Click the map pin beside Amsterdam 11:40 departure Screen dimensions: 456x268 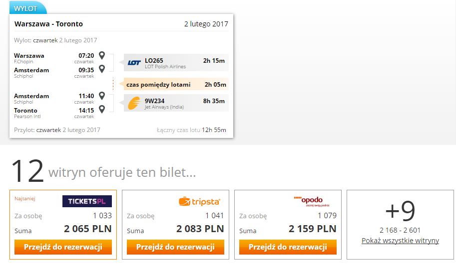tap(102, 96)
